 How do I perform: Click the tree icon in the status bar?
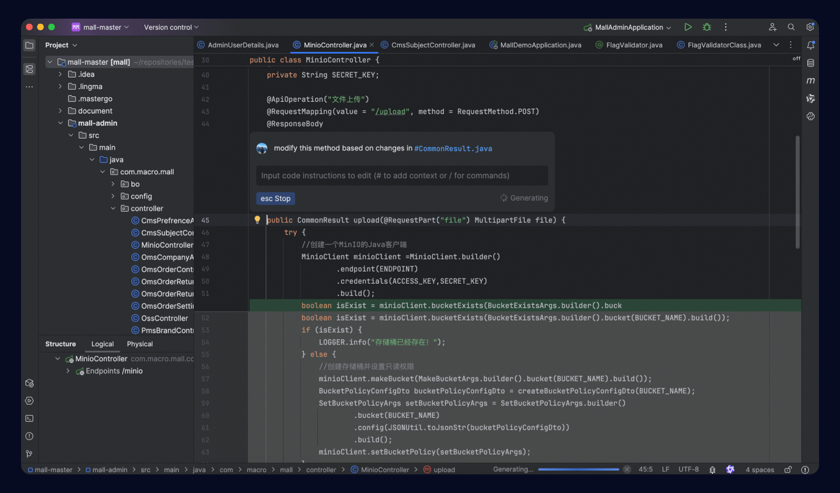pos(712,469)
